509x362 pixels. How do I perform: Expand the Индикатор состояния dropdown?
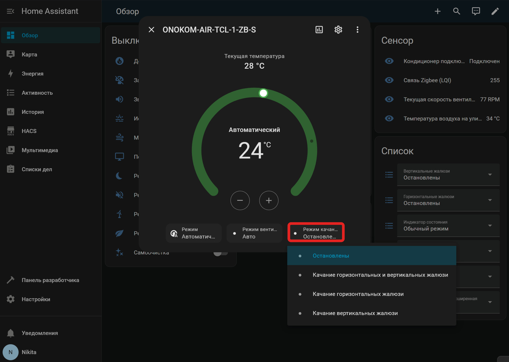pos(448,226)
